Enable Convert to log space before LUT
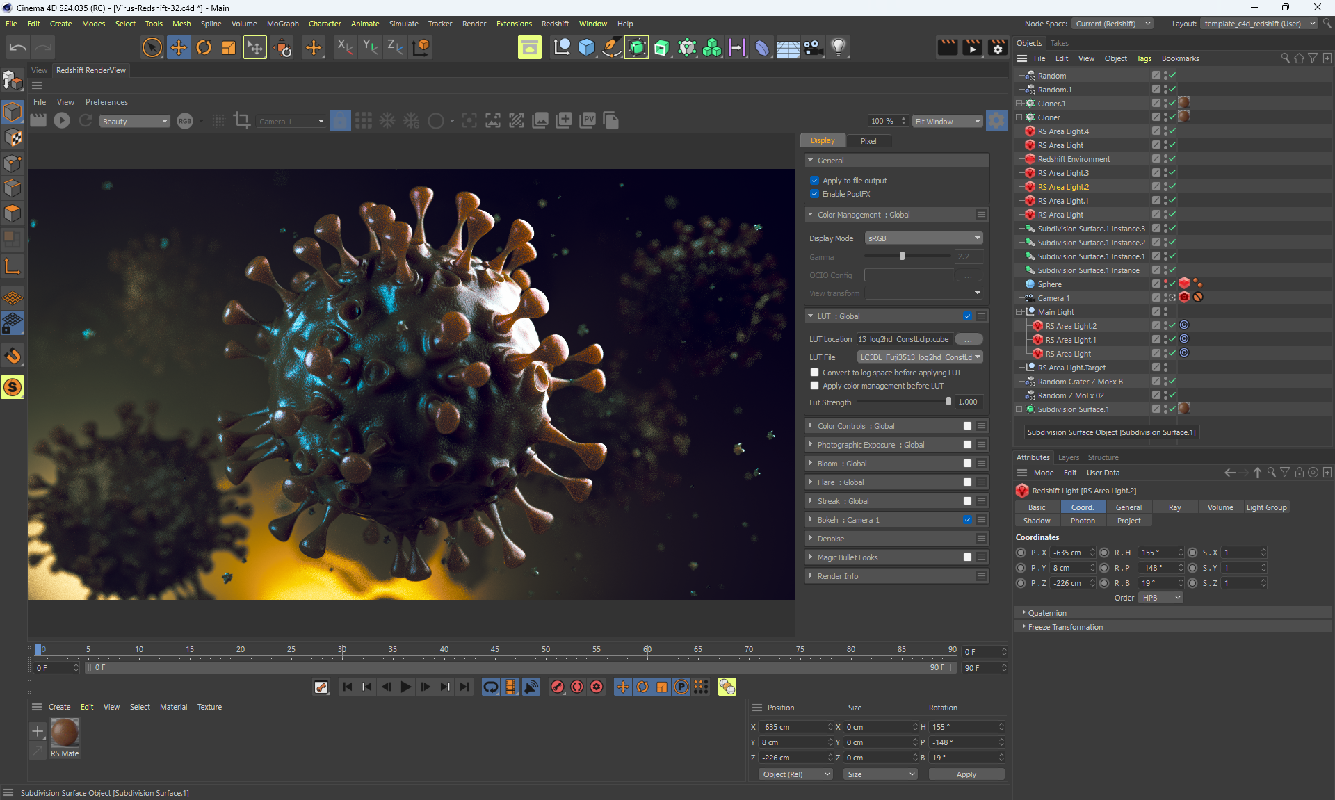 [814, 373]
